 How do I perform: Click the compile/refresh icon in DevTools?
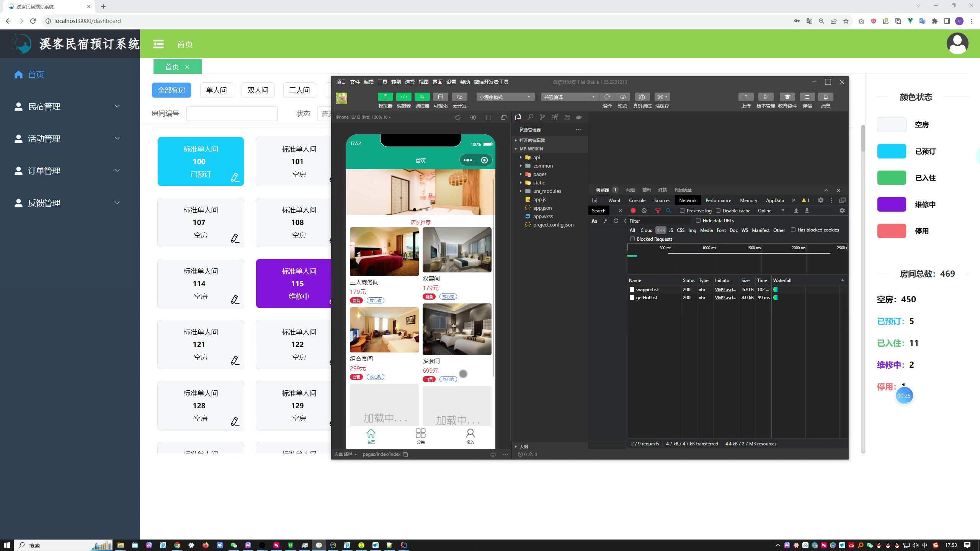(x=606, y=97)
